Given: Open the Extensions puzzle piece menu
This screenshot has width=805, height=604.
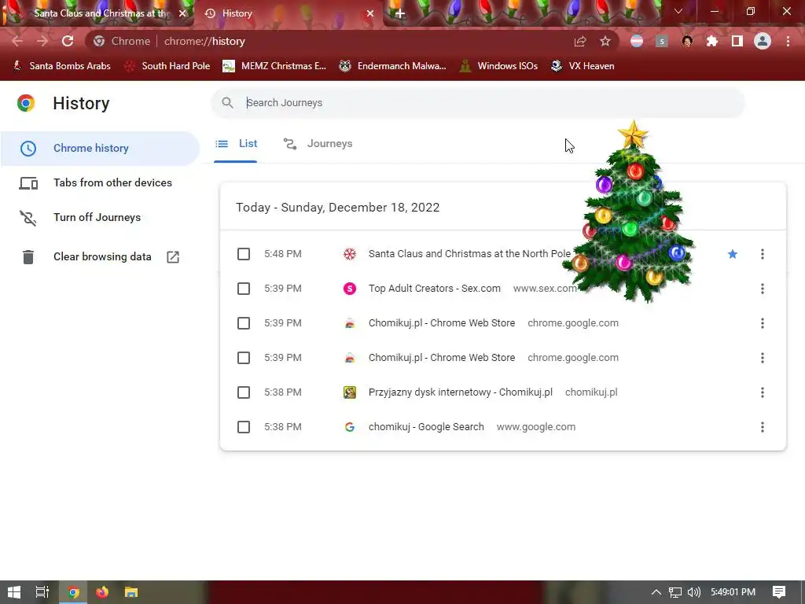Looking at the screenshot, I should 712,41.
